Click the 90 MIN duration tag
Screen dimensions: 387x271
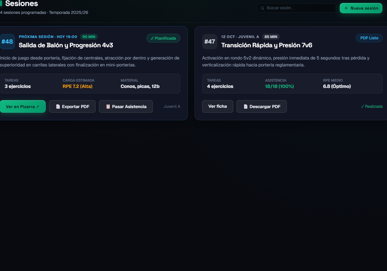click(x=89, y=37)
